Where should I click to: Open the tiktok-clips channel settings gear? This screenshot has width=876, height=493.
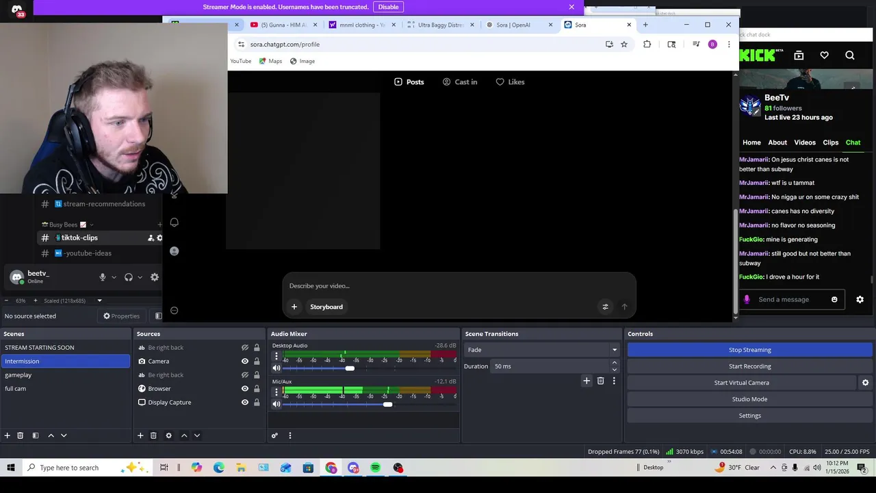[x=159, y=238]
